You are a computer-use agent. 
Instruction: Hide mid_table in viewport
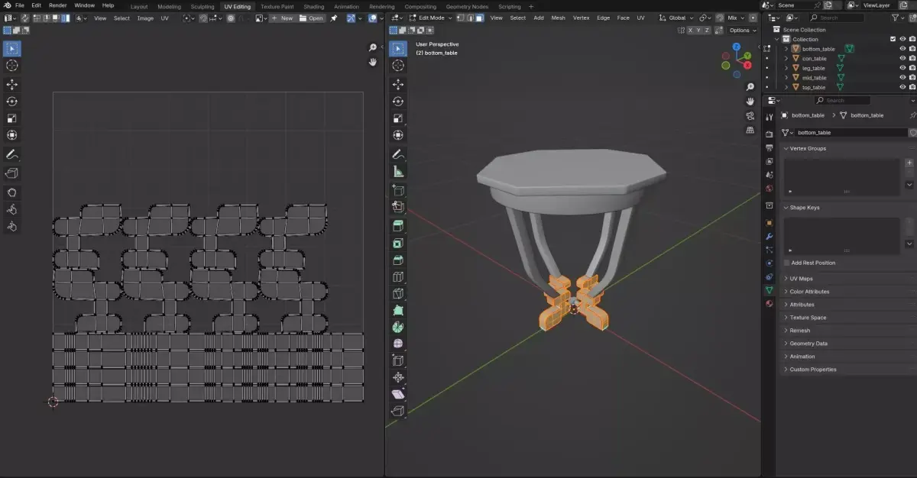[x=902, y=77]
